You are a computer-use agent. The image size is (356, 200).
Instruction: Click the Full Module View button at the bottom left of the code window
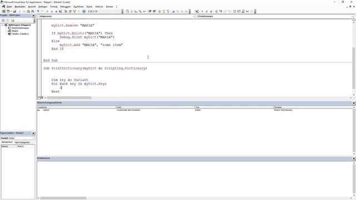click(42, 98)
